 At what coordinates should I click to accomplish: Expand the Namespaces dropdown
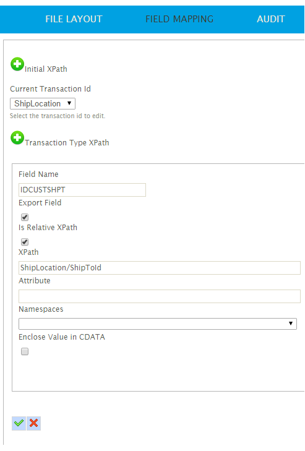[x=158, y=324]
